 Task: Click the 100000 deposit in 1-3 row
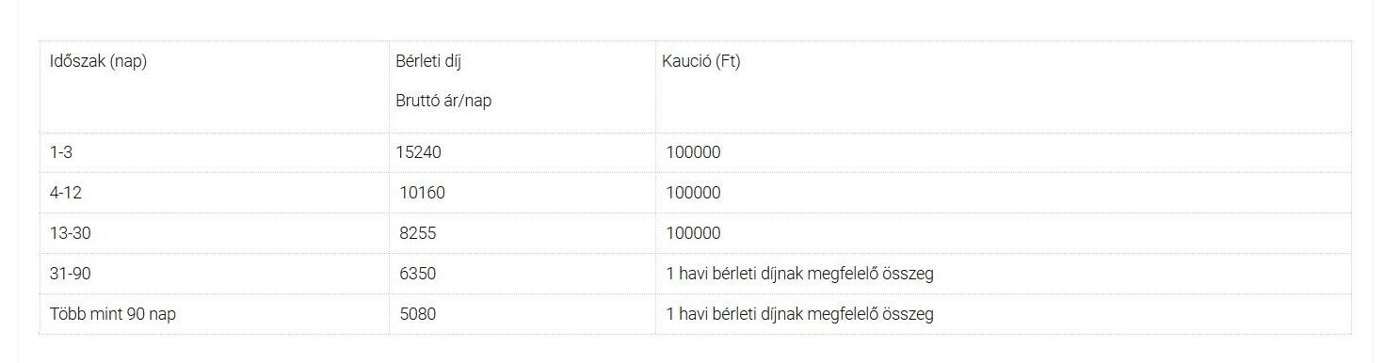click(x=693, y=152)
